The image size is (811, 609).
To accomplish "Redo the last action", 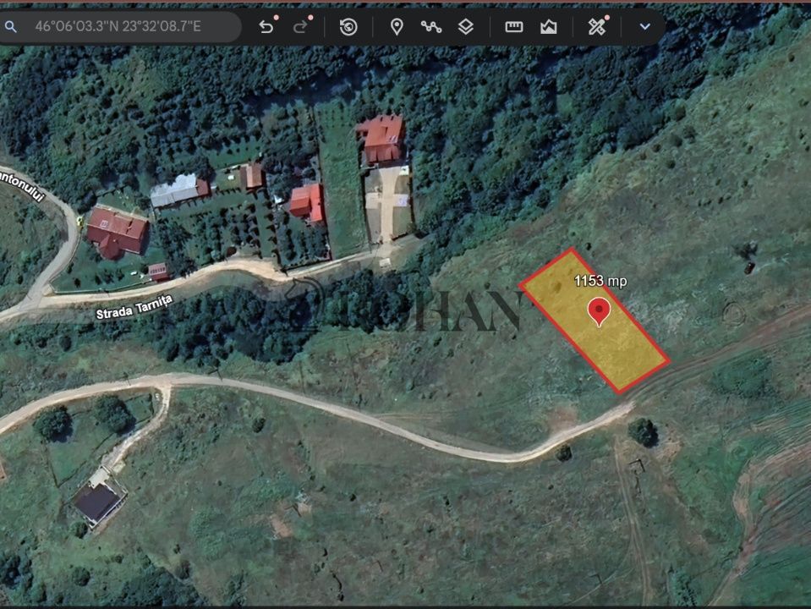I will pos(300,26).
